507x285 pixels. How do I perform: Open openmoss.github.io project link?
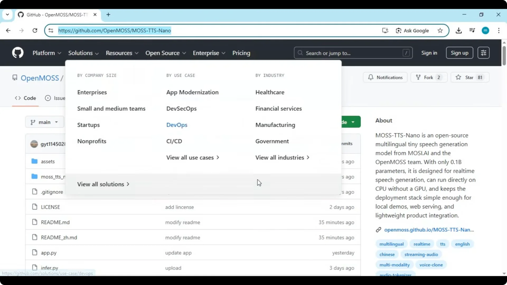click(429, 230)
